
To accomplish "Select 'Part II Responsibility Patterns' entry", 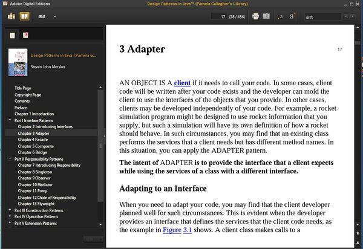I will [39, 159].
